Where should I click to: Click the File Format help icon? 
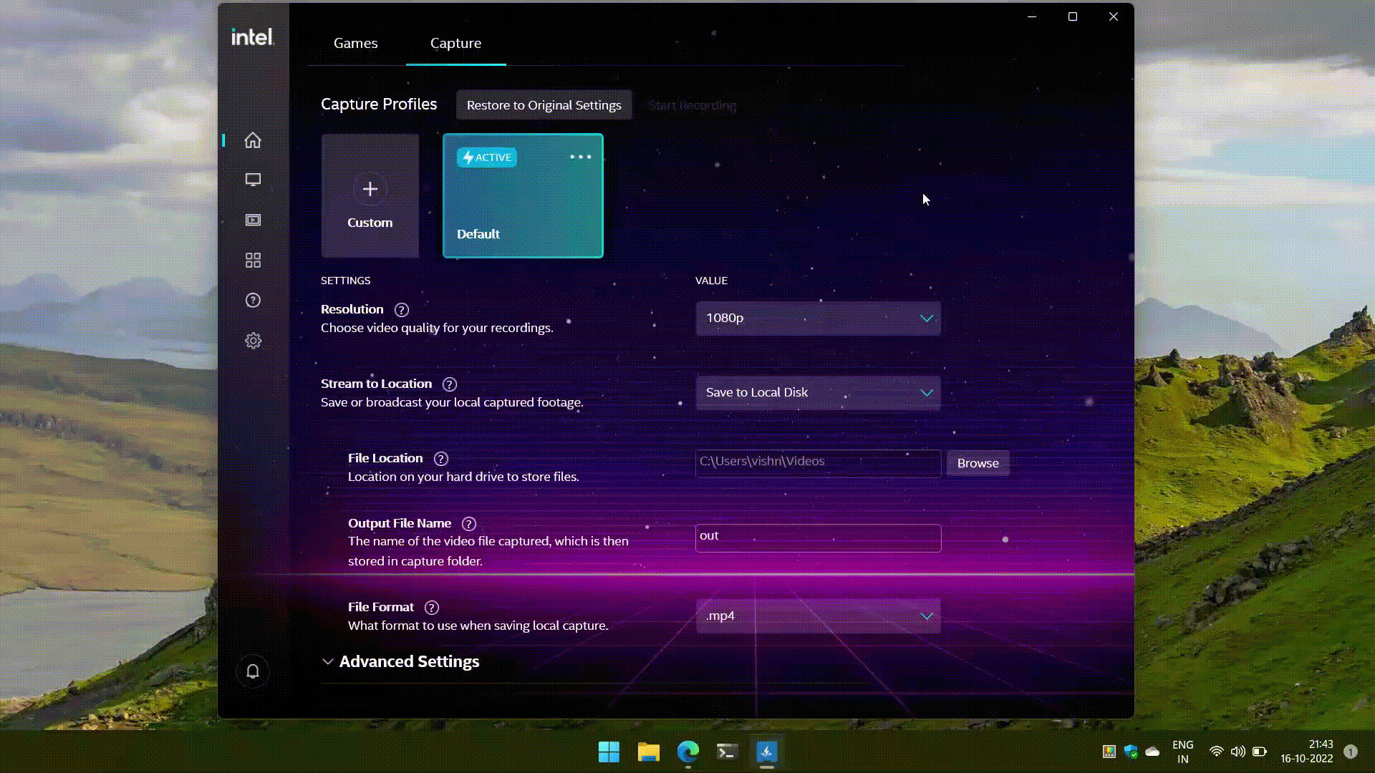431,608
